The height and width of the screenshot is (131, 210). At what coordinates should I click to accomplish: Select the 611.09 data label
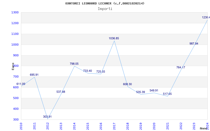point(21,84)
